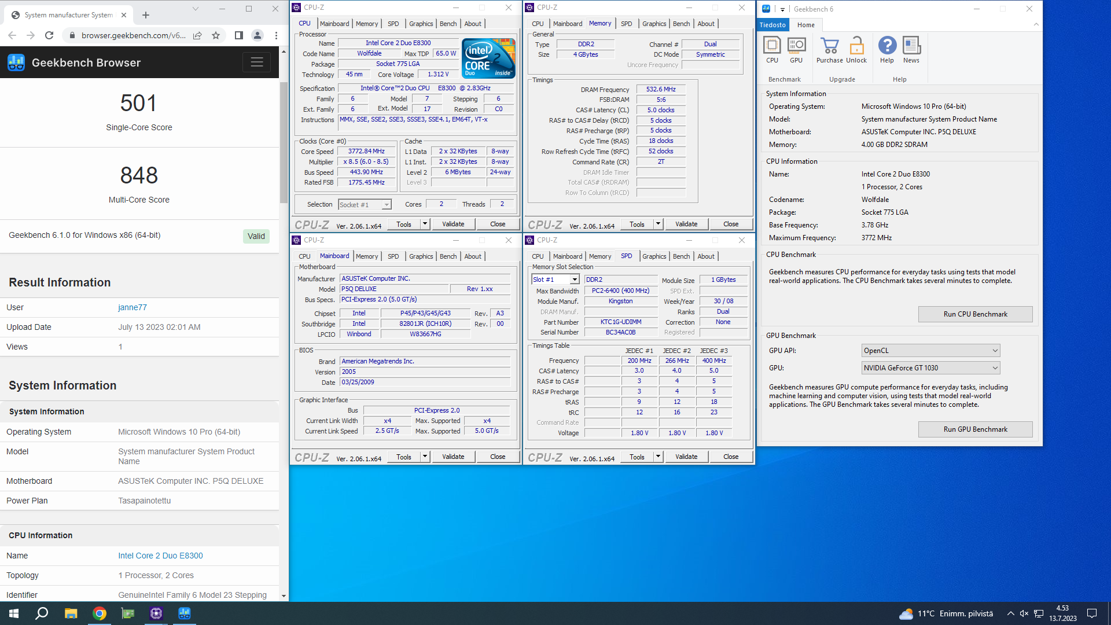Click the Valid status badge
The height and width of the screenshot is (625, 1111).
coord(256,236)
